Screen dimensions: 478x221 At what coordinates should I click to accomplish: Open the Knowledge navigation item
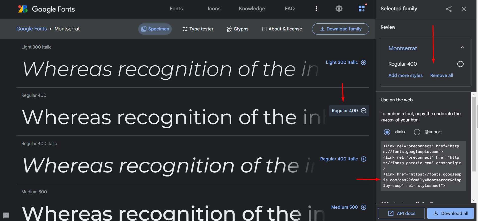(x=252, y=9)
